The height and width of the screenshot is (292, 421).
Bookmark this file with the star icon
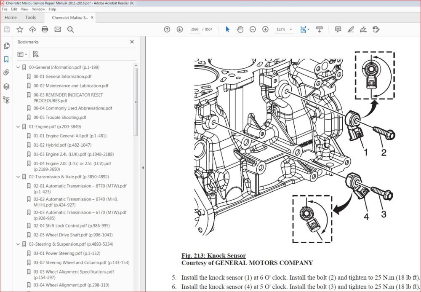(20, 29)
